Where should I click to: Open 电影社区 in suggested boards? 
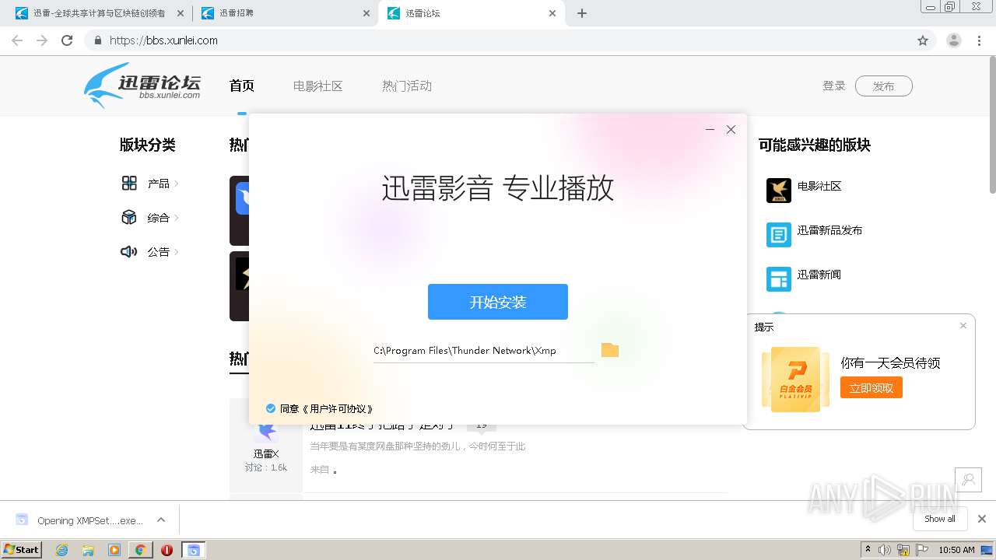pyautogui.click(x=819, y=187)
